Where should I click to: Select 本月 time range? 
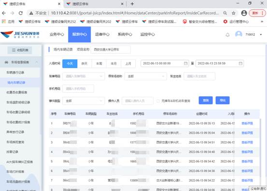[113, 64]
